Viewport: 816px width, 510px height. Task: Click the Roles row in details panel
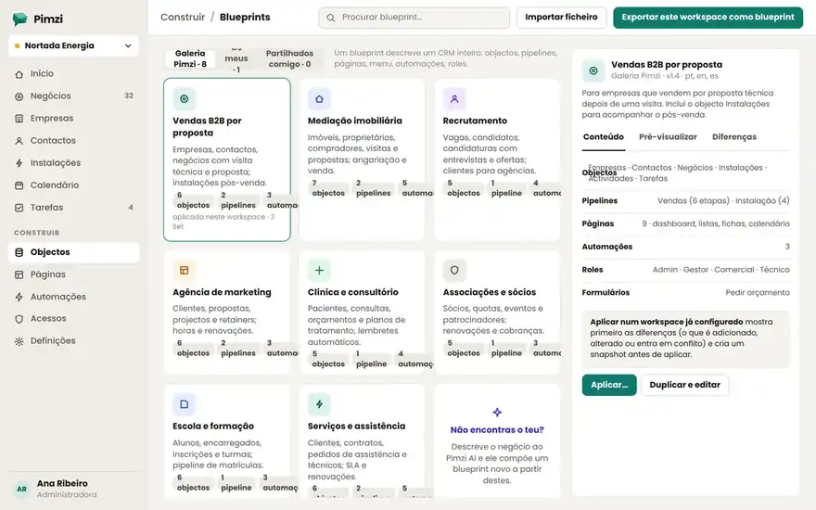[685, 270]
